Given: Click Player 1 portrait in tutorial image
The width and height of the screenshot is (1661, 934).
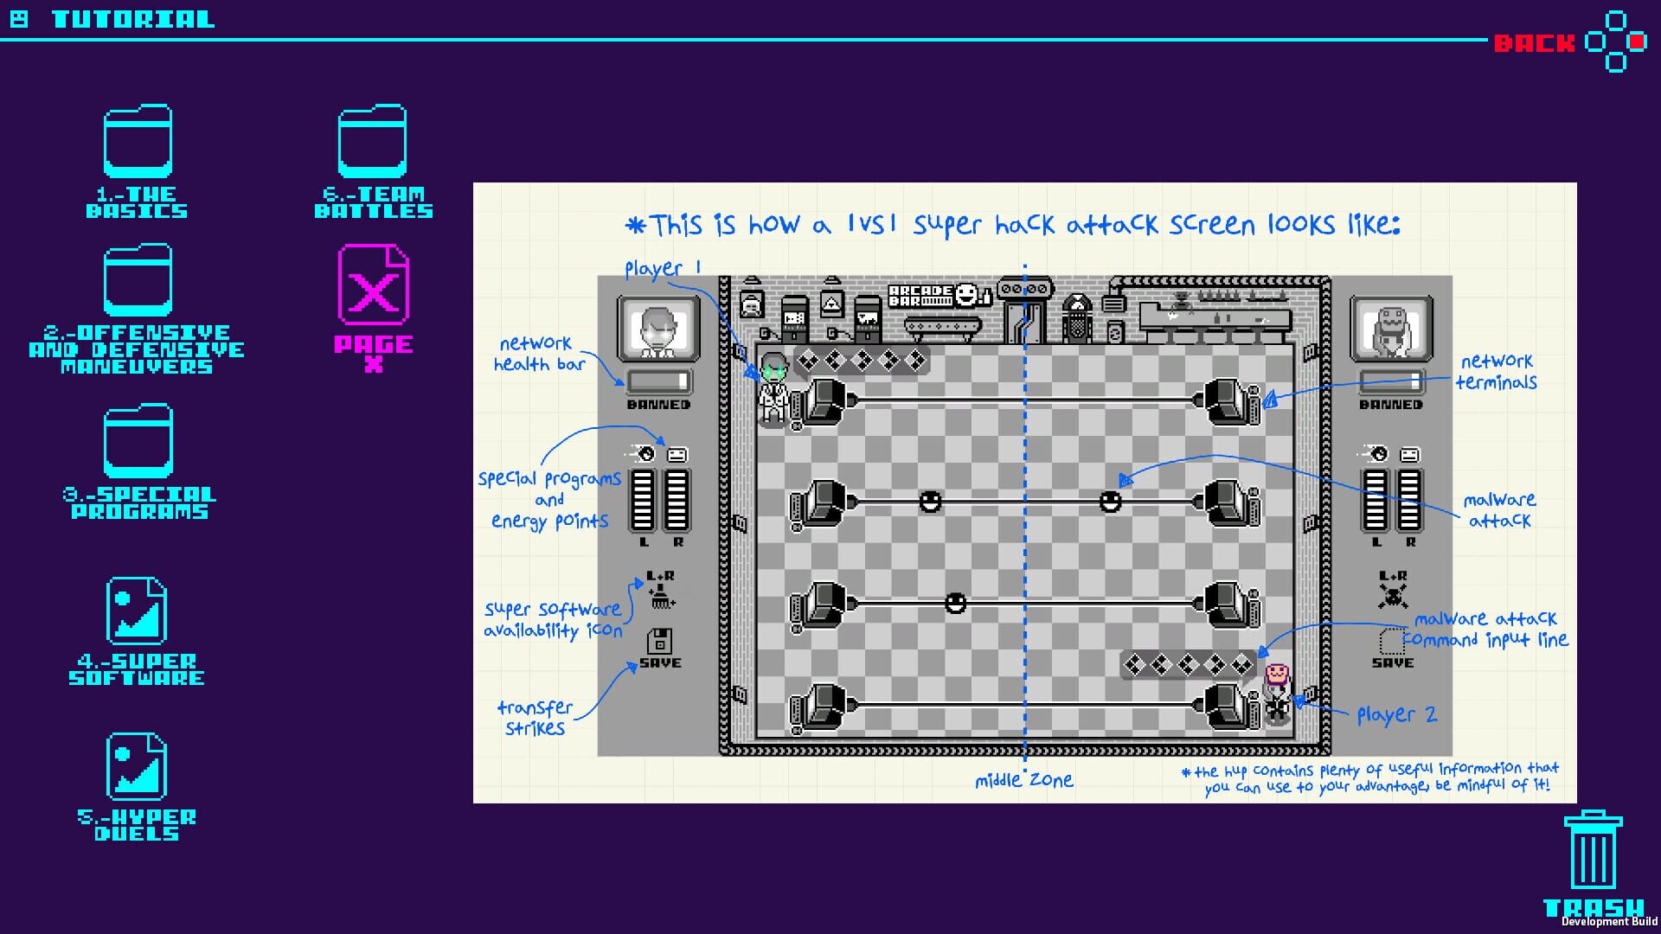Looking at the screenshot, I should pos(658,329).
